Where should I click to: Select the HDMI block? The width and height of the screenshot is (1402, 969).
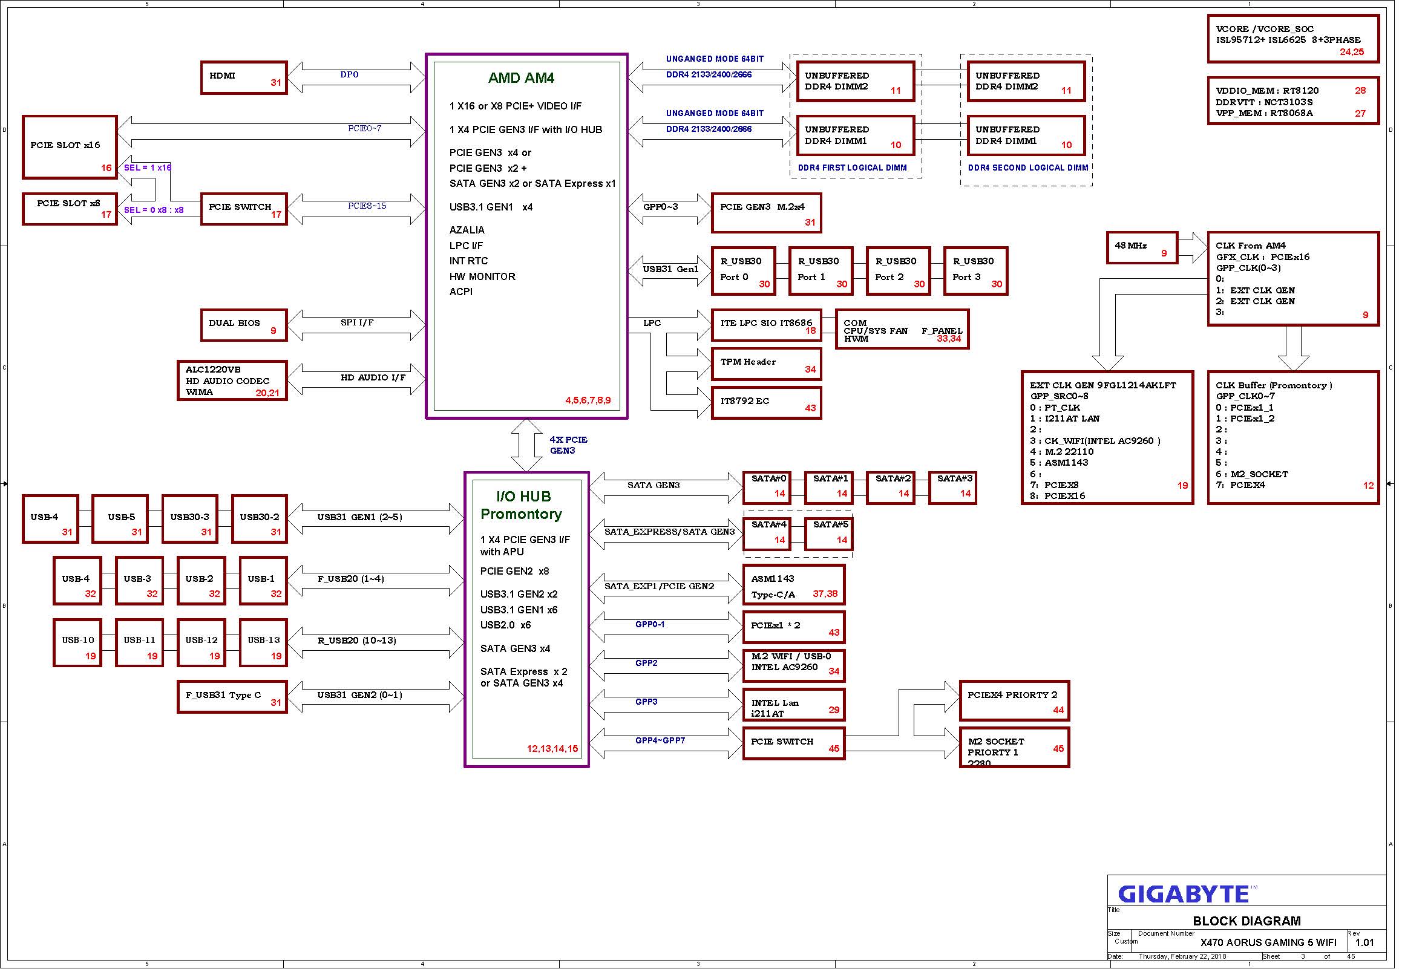(x=244, y=77)
